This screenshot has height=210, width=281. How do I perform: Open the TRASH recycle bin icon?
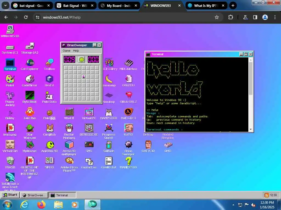click(x=10, y=163)
